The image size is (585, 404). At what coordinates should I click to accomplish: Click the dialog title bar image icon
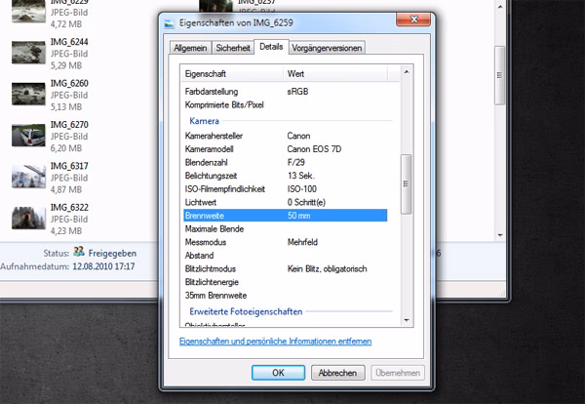[170, 23]
